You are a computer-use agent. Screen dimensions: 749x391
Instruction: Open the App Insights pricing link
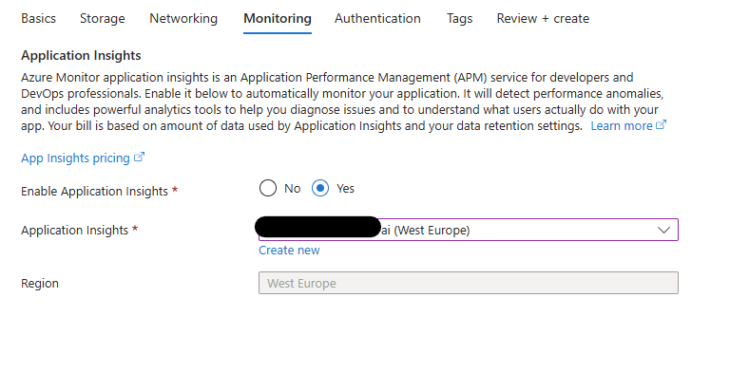pos(76,158)
